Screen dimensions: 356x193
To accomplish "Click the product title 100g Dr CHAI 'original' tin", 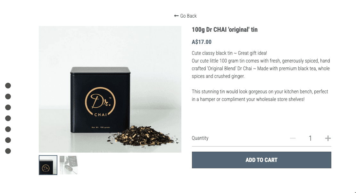I will click(x=225, y=29).
